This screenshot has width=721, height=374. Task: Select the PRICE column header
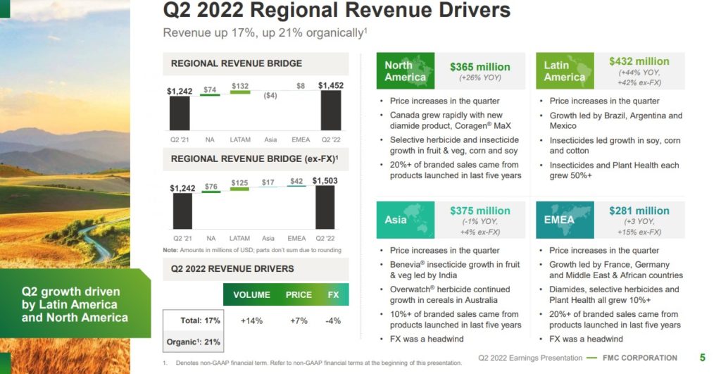(x=299, y=295)
